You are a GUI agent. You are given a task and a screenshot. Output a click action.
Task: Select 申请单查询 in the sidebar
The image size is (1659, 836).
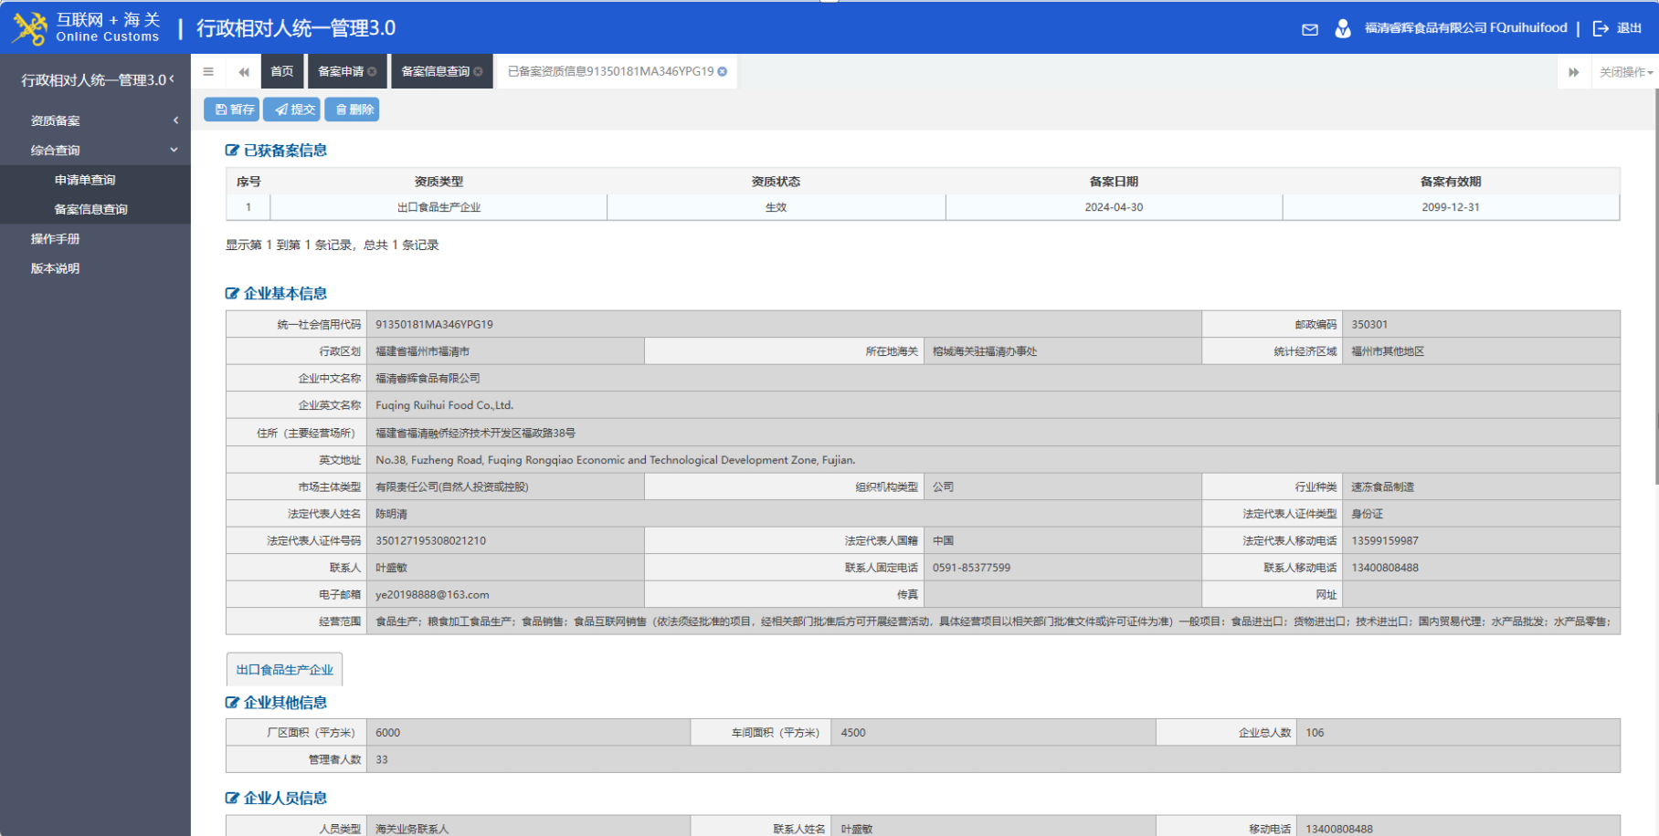(x=85, y=180)
